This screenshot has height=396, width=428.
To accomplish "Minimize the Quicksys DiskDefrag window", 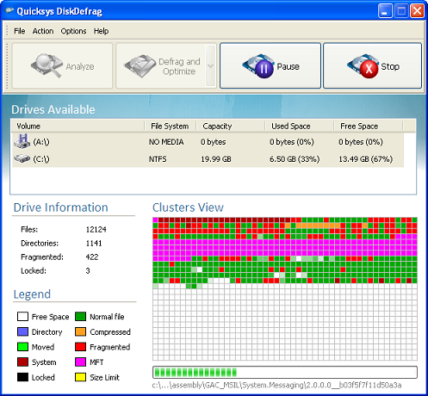I will click(385, 11).
